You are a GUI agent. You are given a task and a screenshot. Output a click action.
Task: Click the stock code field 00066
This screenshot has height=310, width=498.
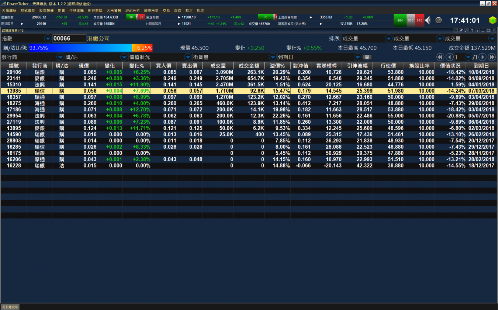tap(69, 38)
